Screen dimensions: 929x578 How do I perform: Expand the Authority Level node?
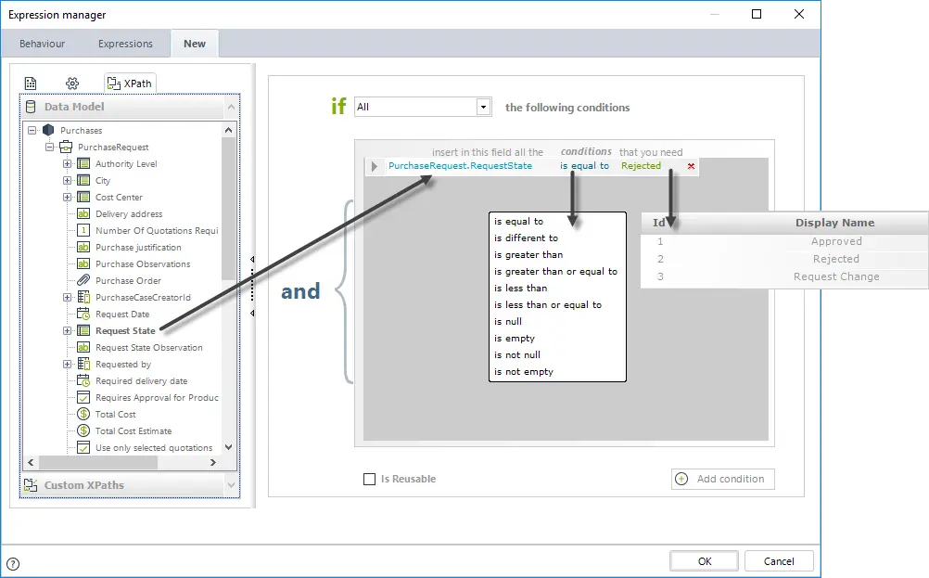pos(67,163)
